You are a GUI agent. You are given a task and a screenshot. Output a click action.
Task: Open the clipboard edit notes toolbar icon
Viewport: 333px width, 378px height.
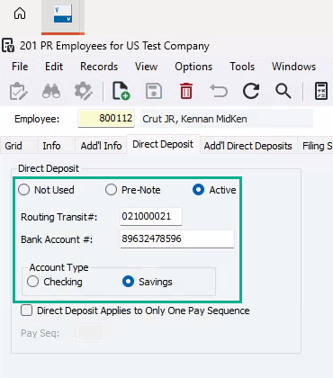[x=19, y=91]
